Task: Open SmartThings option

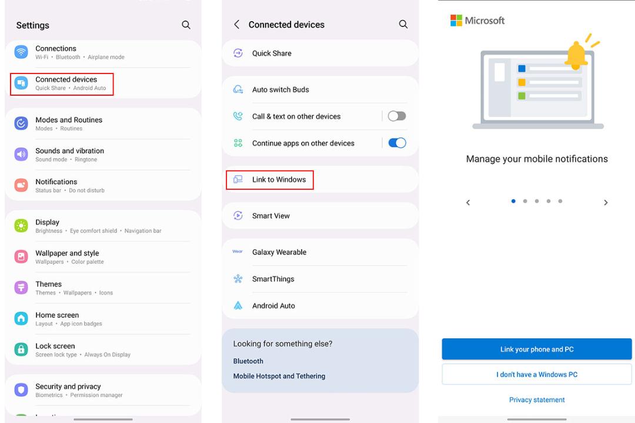Action: (320, 279)
